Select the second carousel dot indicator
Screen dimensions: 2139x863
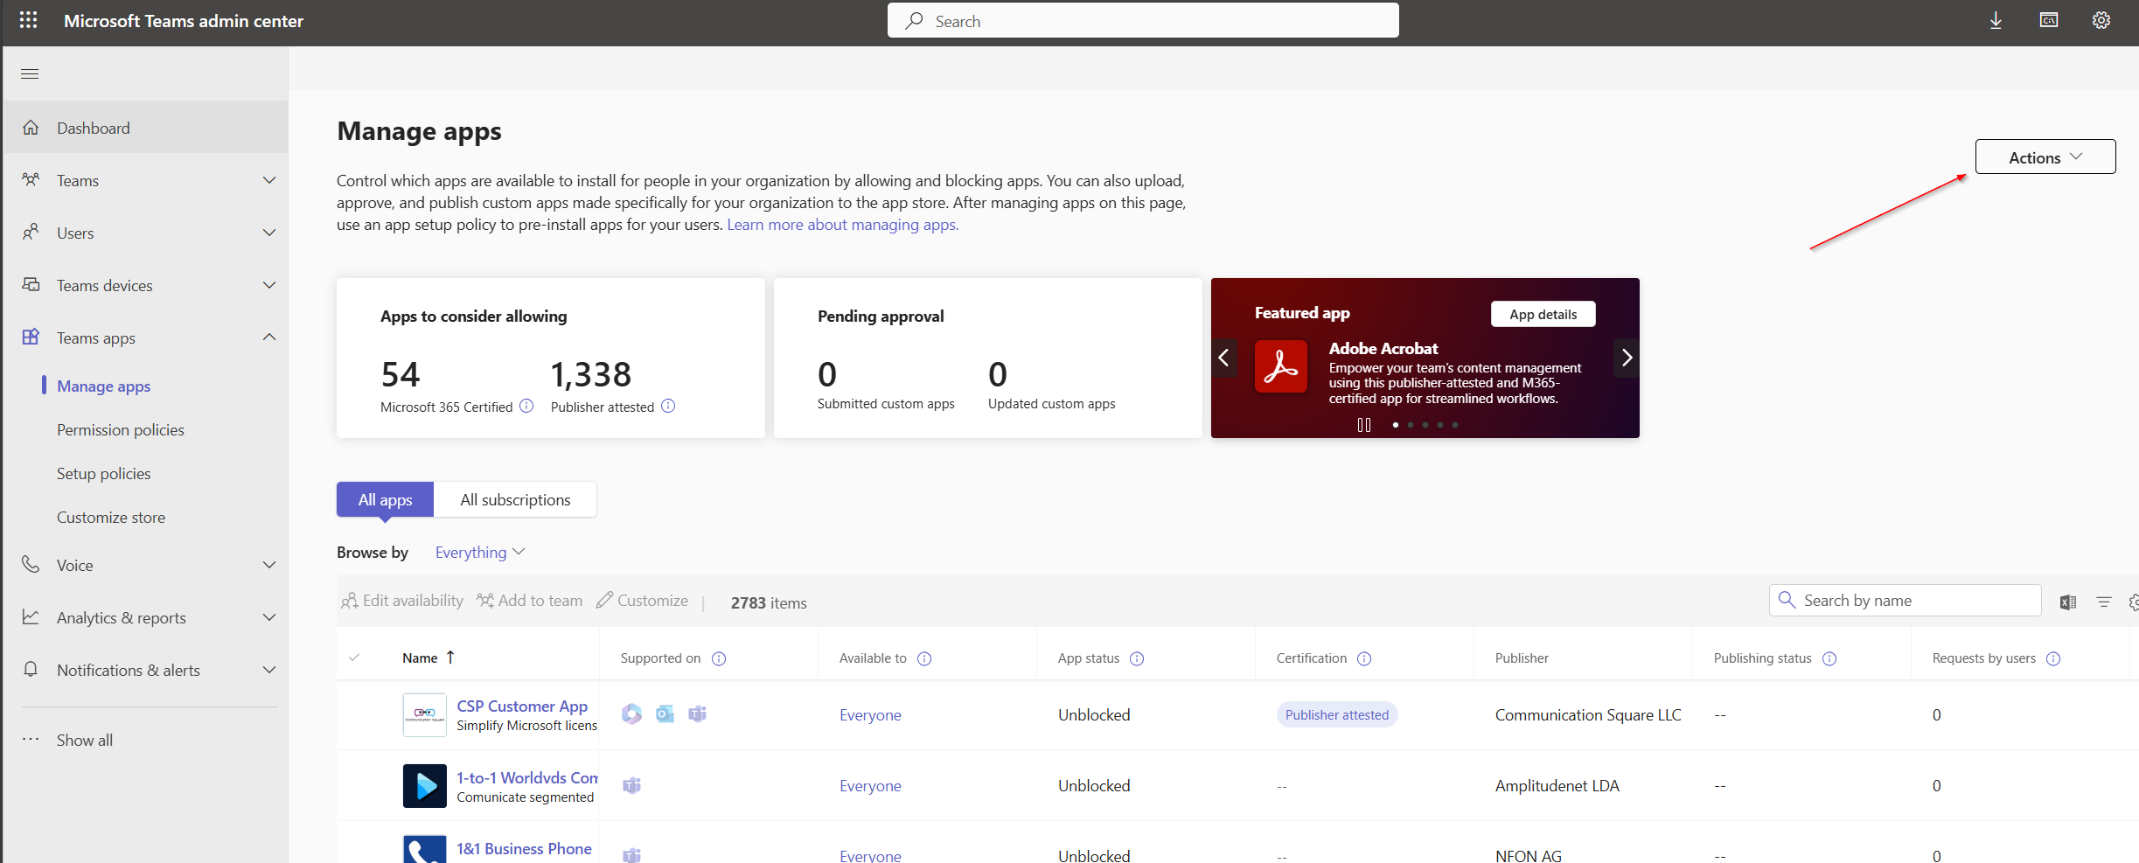click(1411, 425)
